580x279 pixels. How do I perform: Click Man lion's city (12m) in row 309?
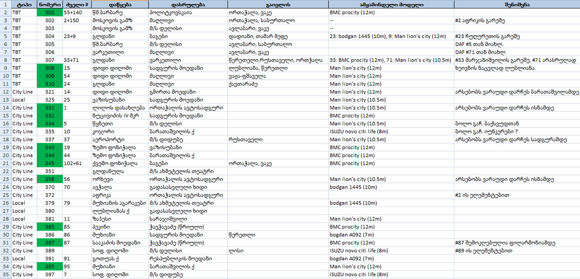pos(391,76)
